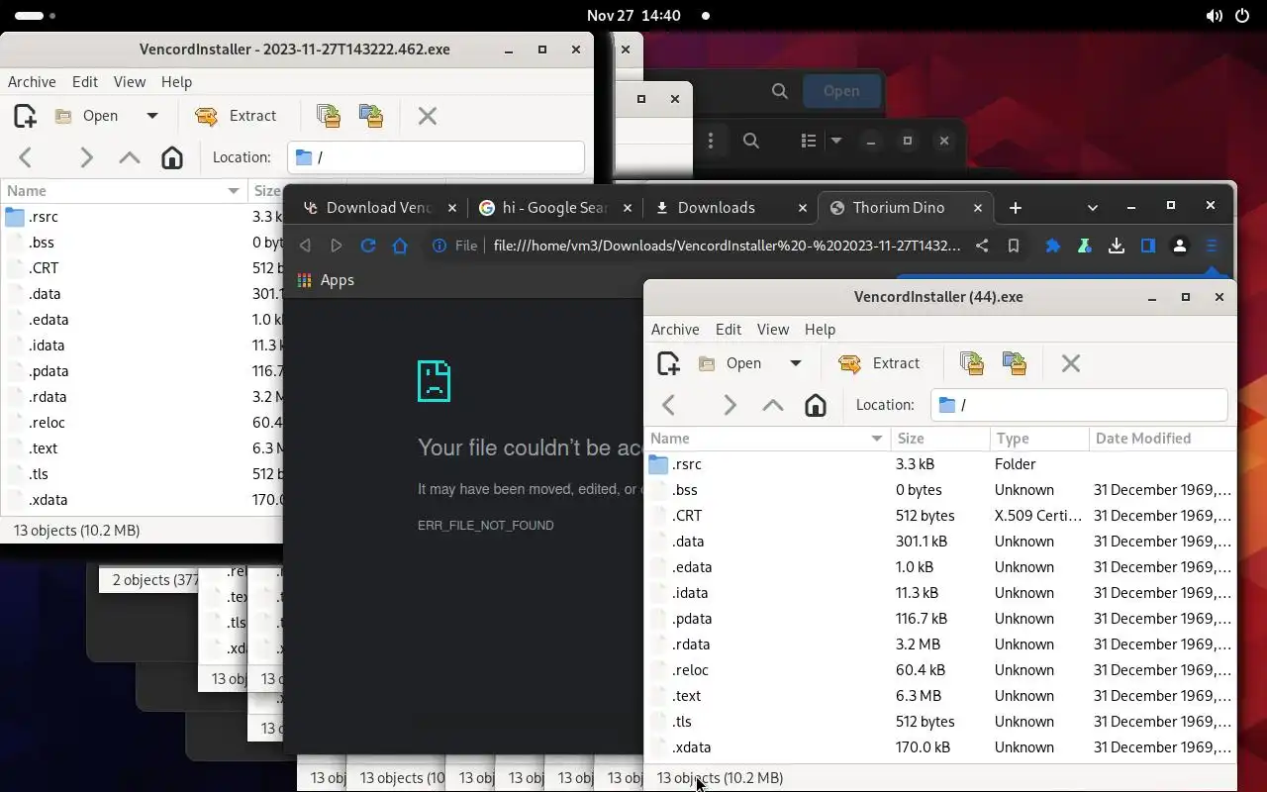Open view options dropdown arrow in Files window

tap(836, 141)
